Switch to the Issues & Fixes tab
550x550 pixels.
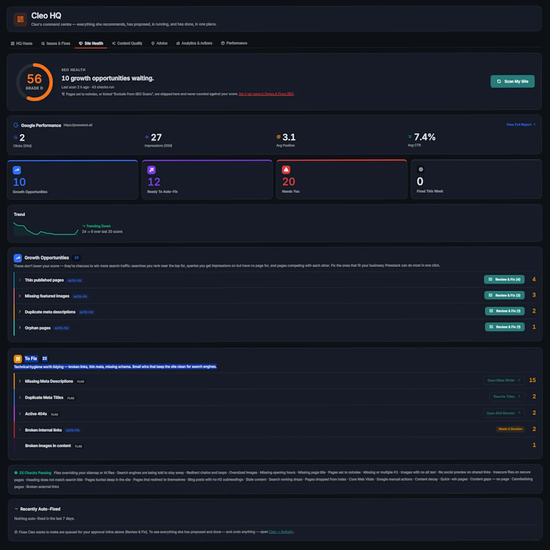56,44
